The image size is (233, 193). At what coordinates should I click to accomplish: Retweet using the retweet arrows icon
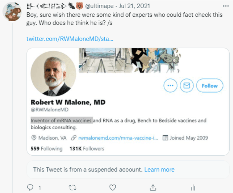[73, 188]
